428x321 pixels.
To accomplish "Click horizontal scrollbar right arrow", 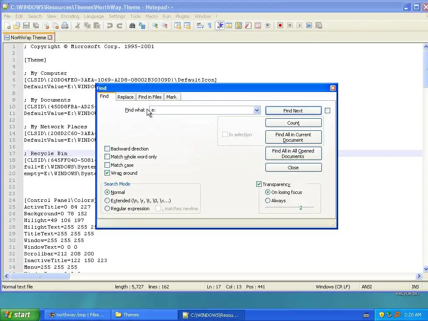I will [419, 276].
